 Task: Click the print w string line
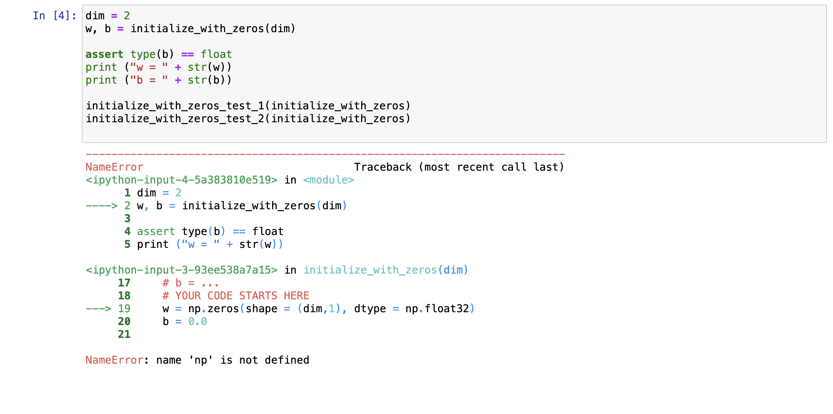pyautogui.click(x=158, y=67)
